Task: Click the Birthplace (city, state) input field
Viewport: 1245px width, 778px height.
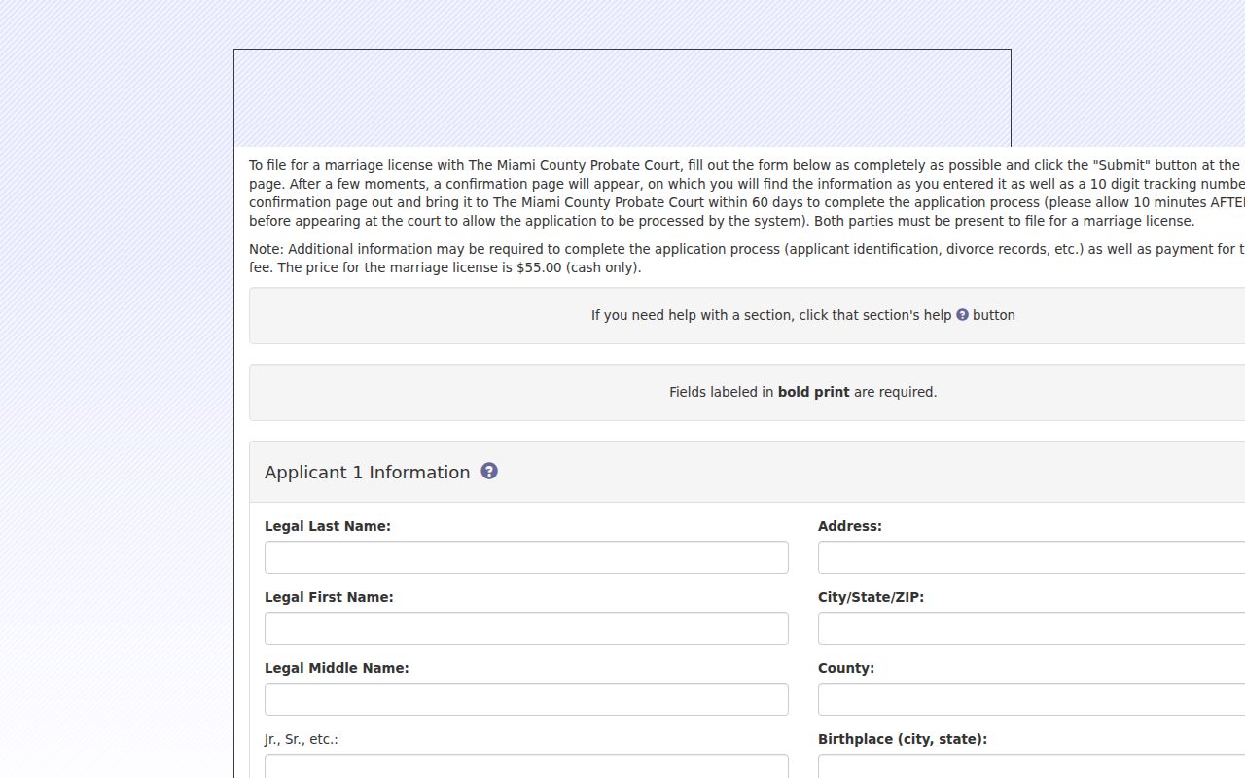Action: (x=1031, y=766)
